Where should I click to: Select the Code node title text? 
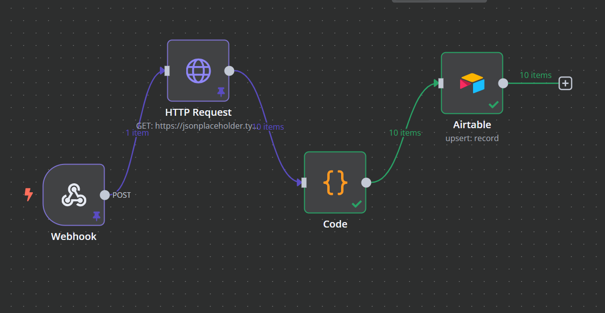tap(335, 224)
